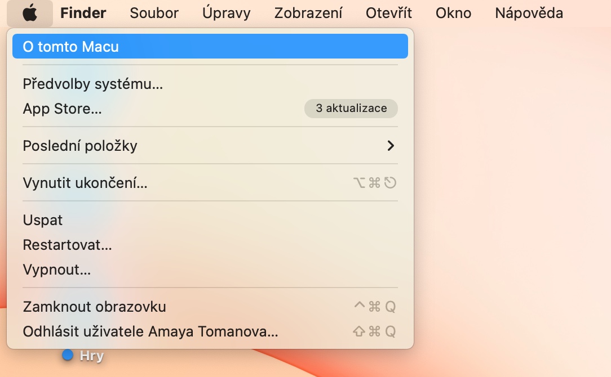Choose Vypnout…

210,270
